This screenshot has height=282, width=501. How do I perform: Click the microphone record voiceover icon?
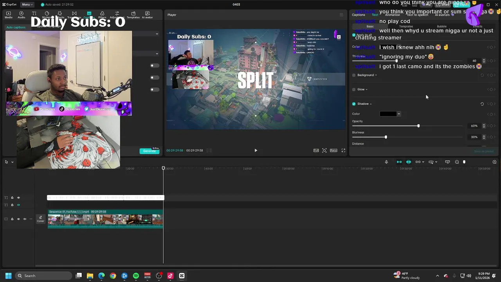coord(386,162)
